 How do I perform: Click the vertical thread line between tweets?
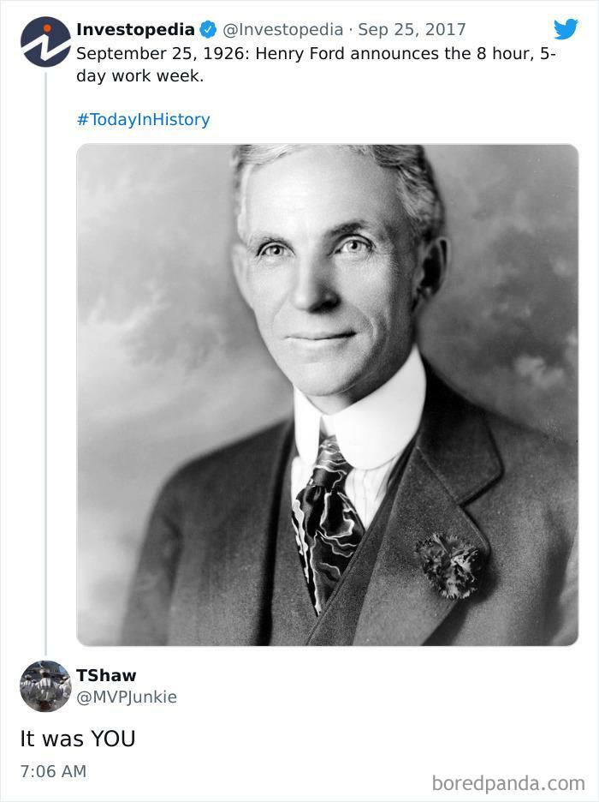[45, 360]
